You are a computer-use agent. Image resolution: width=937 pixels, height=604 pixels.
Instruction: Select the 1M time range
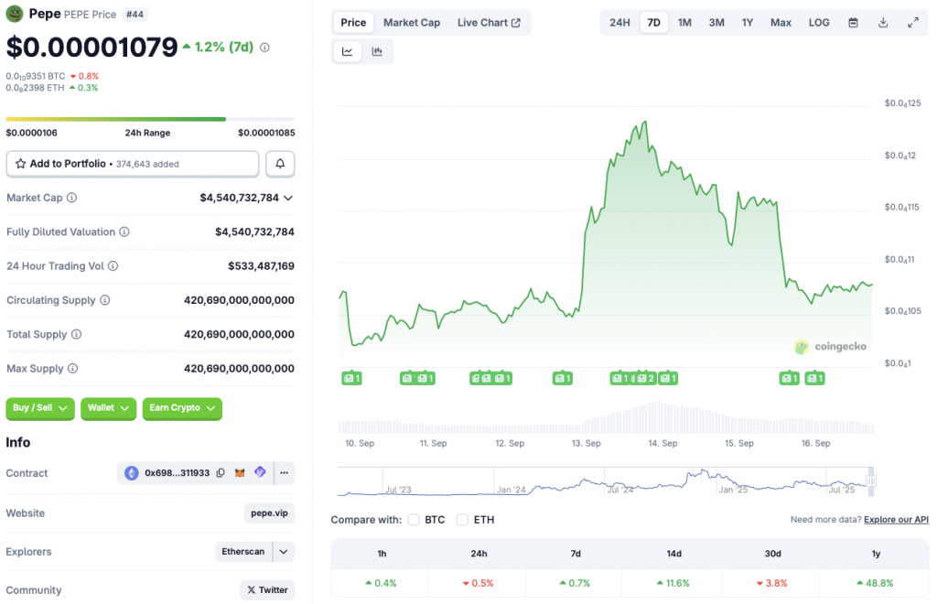tap(684, 23)
